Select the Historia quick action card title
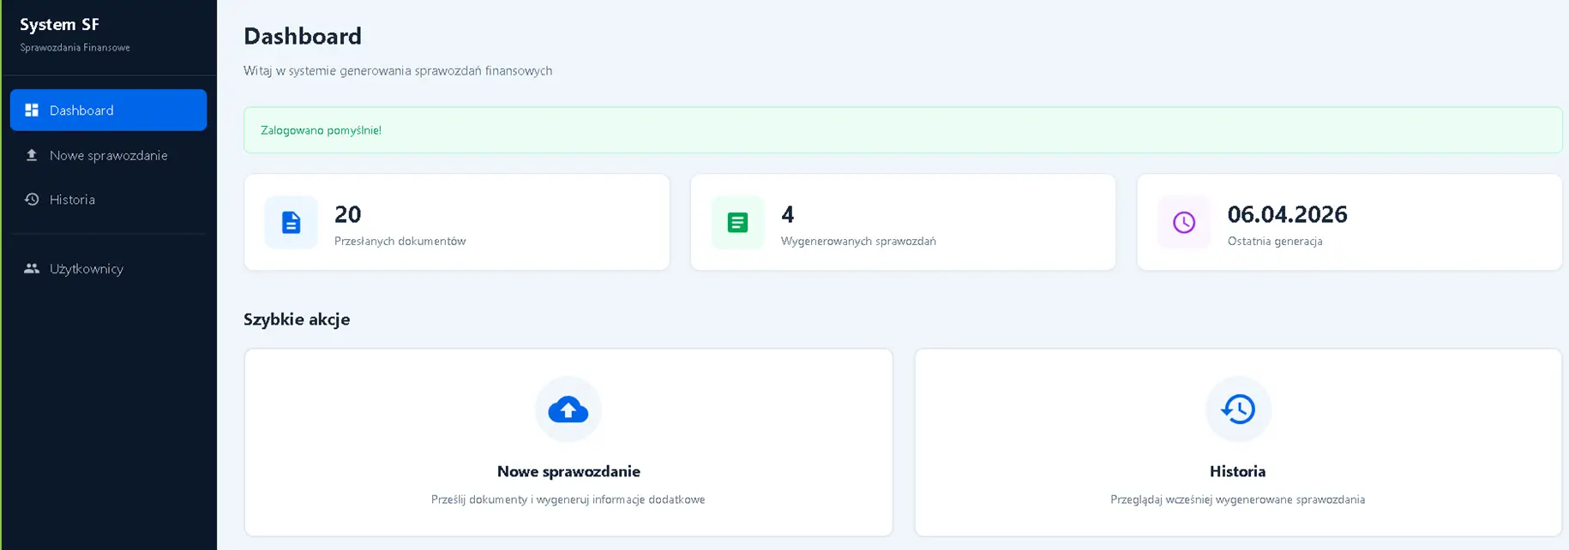Viewport: 1569px width, 550px height. 1237,471
